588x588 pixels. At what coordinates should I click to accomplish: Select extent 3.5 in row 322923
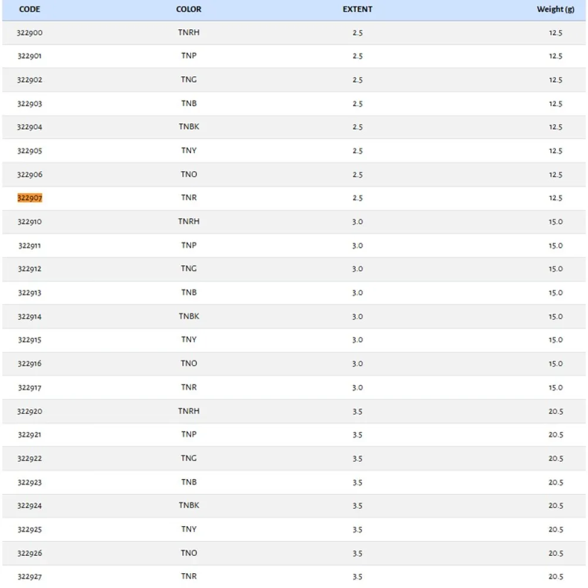pyautogui.click(x=358, y=482)
